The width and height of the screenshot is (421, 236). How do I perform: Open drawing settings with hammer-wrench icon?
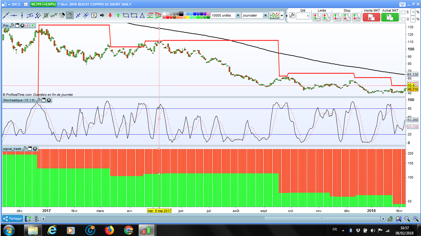62,15
